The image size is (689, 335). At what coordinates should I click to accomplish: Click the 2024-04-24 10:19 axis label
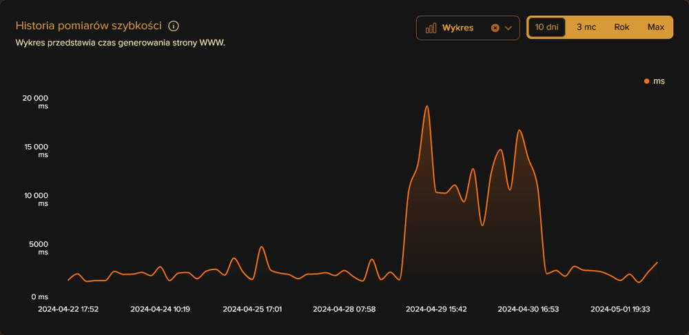point(160,309)
